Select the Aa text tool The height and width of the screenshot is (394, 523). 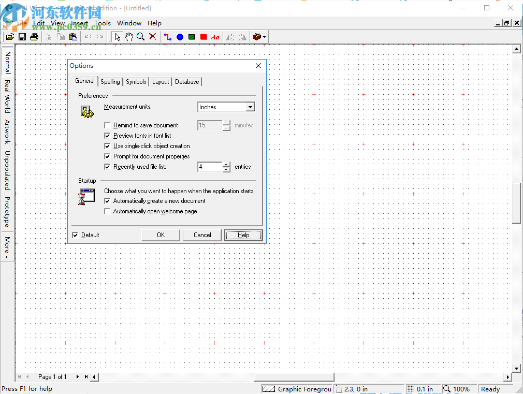215,37
